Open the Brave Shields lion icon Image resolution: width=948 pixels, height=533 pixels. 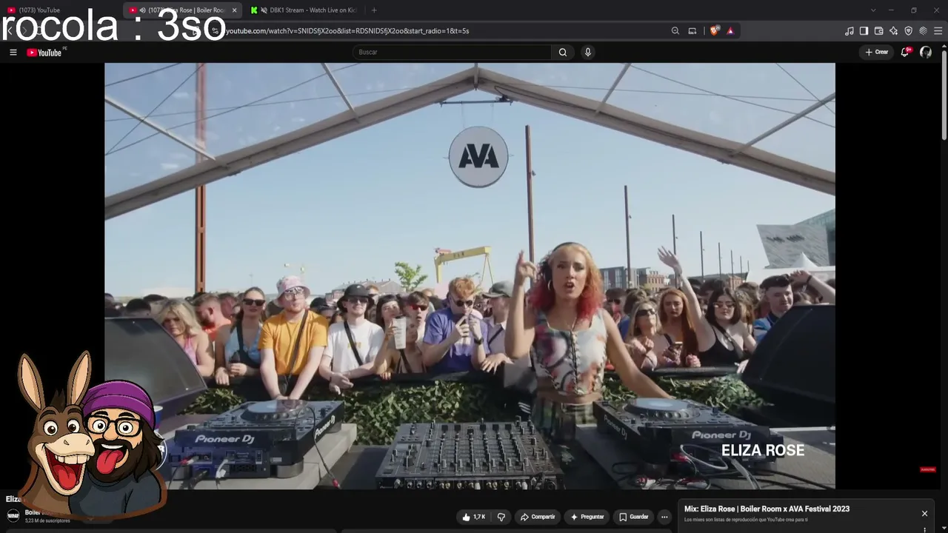click(715, 31)
